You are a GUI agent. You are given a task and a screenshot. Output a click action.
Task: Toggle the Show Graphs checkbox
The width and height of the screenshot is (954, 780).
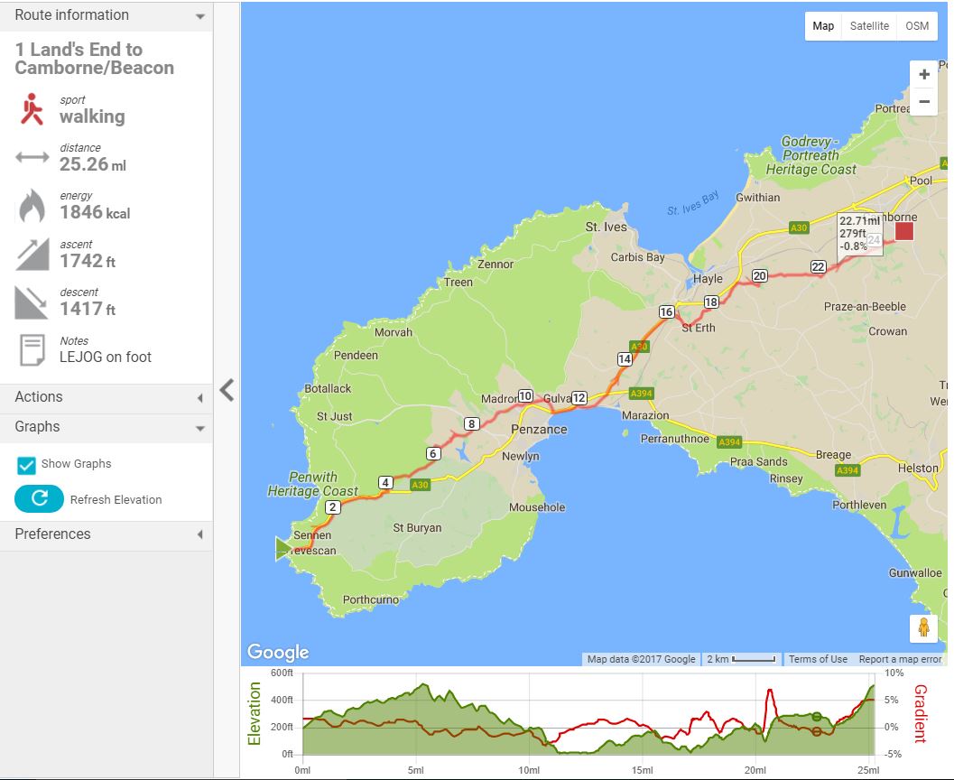24,463
